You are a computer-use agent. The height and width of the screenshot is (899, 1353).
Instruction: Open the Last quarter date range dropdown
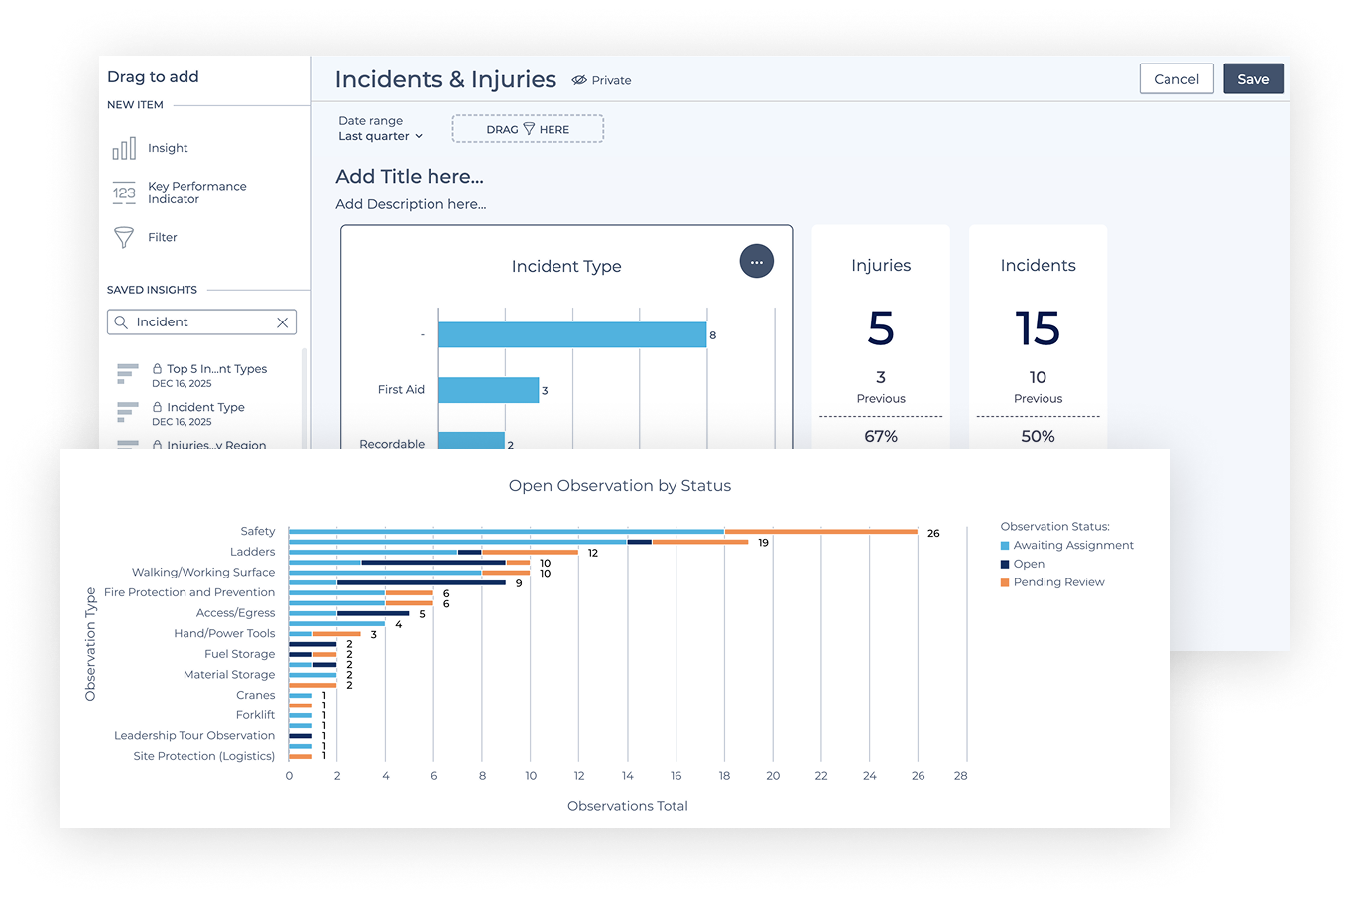click(380, 136)
